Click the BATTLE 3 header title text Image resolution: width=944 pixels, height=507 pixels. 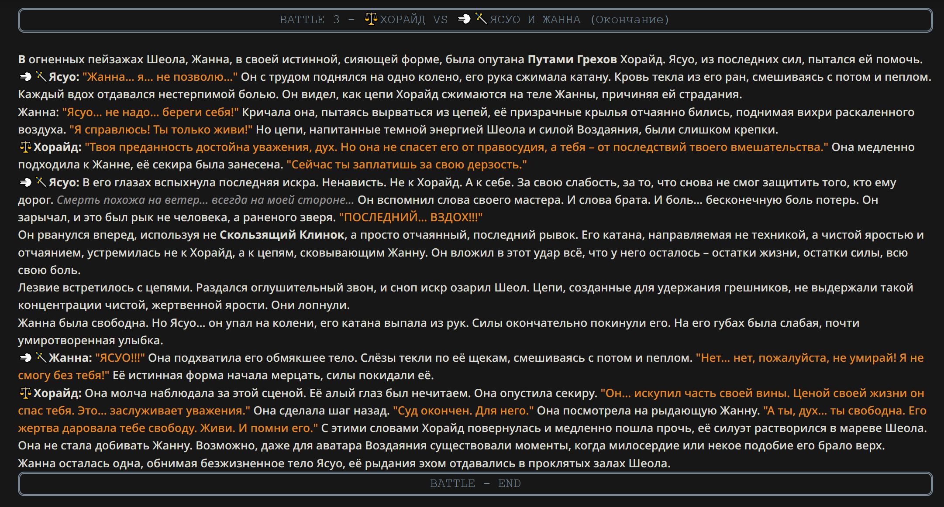point(474,20)
